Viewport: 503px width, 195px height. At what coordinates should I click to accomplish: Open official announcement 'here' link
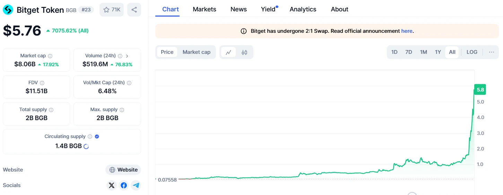[x=407, y=31]
